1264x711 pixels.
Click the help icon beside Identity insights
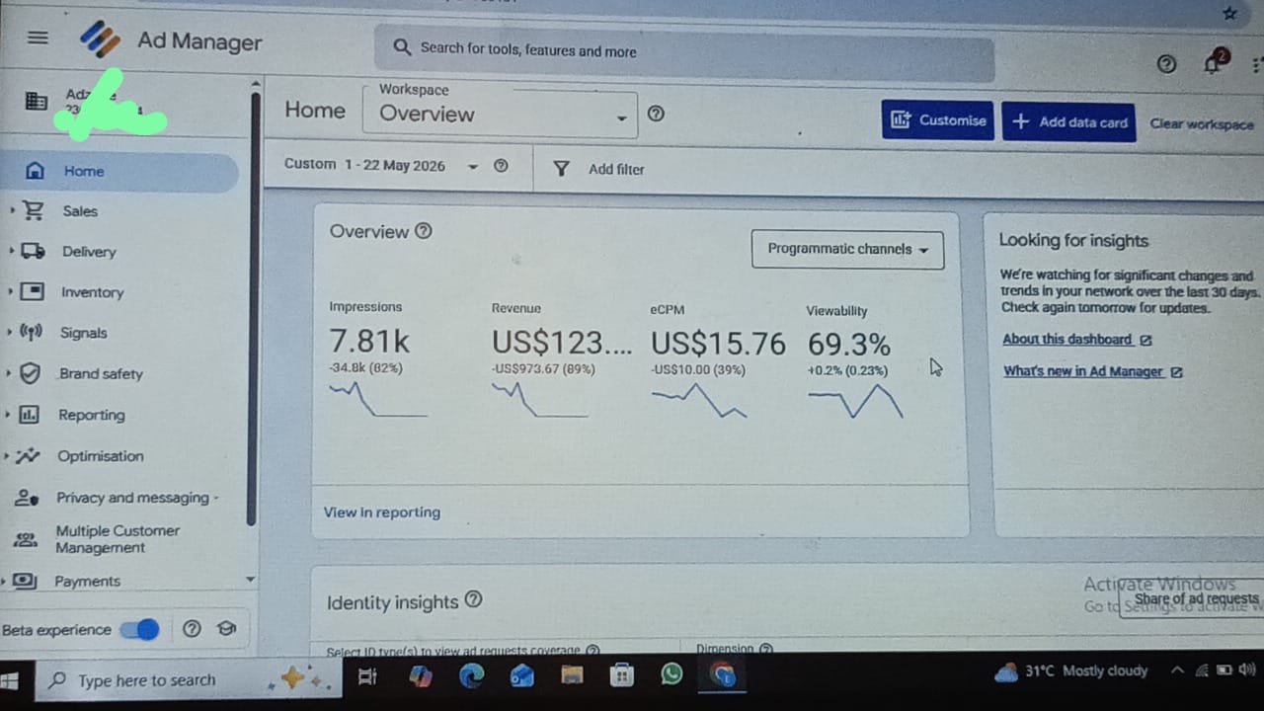pos(473,599)
